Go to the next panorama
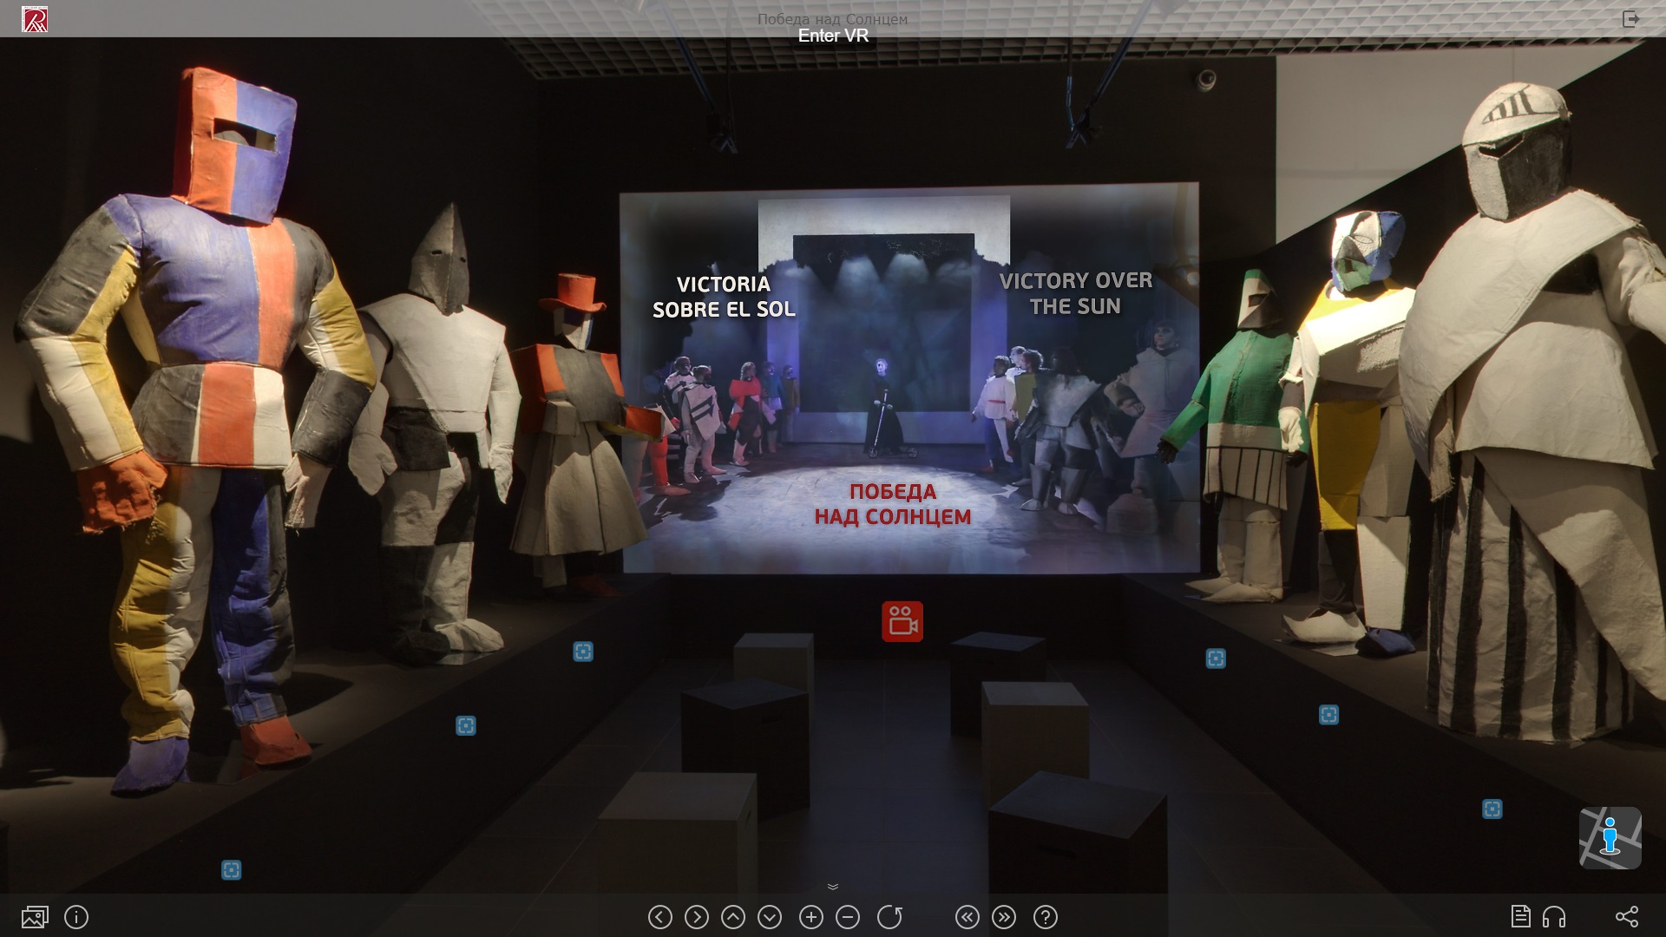This screenshot has height=937, width=1666. (1004, 917)
